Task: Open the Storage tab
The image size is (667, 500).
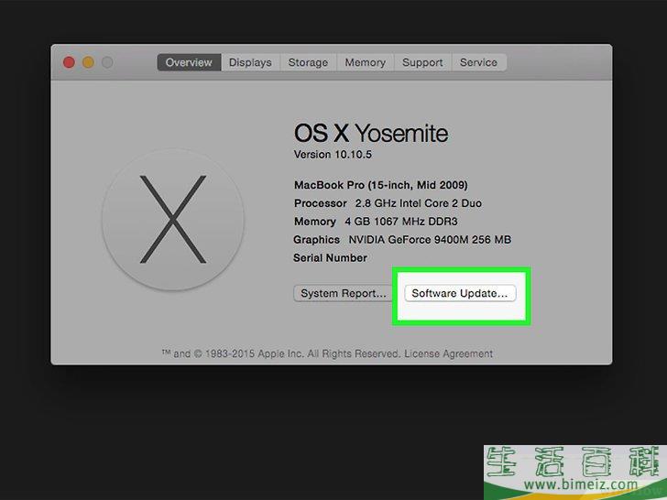Action: pos(308,62)
